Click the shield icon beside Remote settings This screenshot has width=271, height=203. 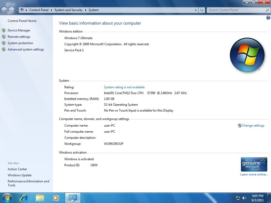coord(4,37)
